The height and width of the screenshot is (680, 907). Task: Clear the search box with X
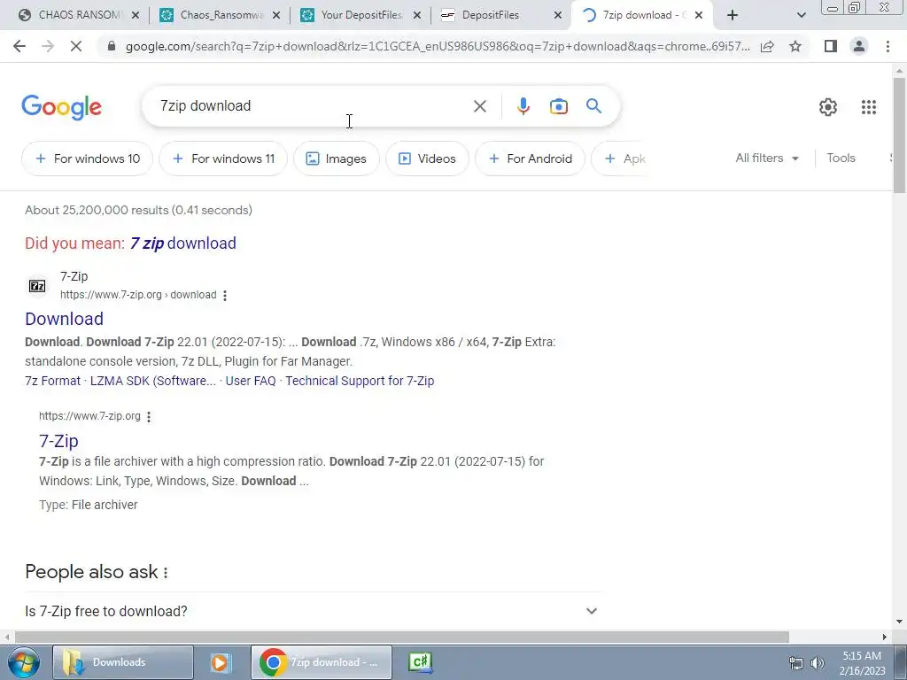coord(479,106)
